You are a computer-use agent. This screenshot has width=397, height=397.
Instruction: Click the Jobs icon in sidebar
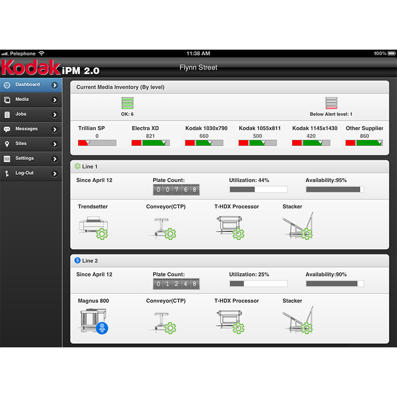(x=7, y=115)
